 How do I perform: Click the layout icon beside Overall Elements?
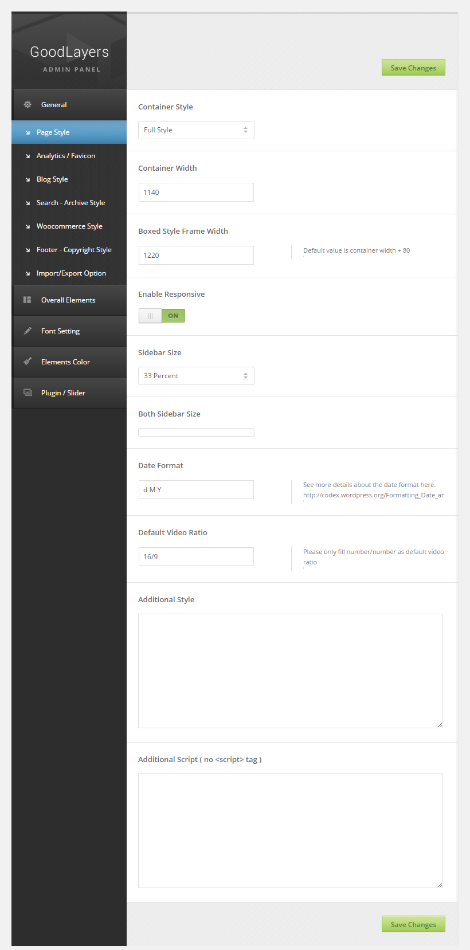28,300
